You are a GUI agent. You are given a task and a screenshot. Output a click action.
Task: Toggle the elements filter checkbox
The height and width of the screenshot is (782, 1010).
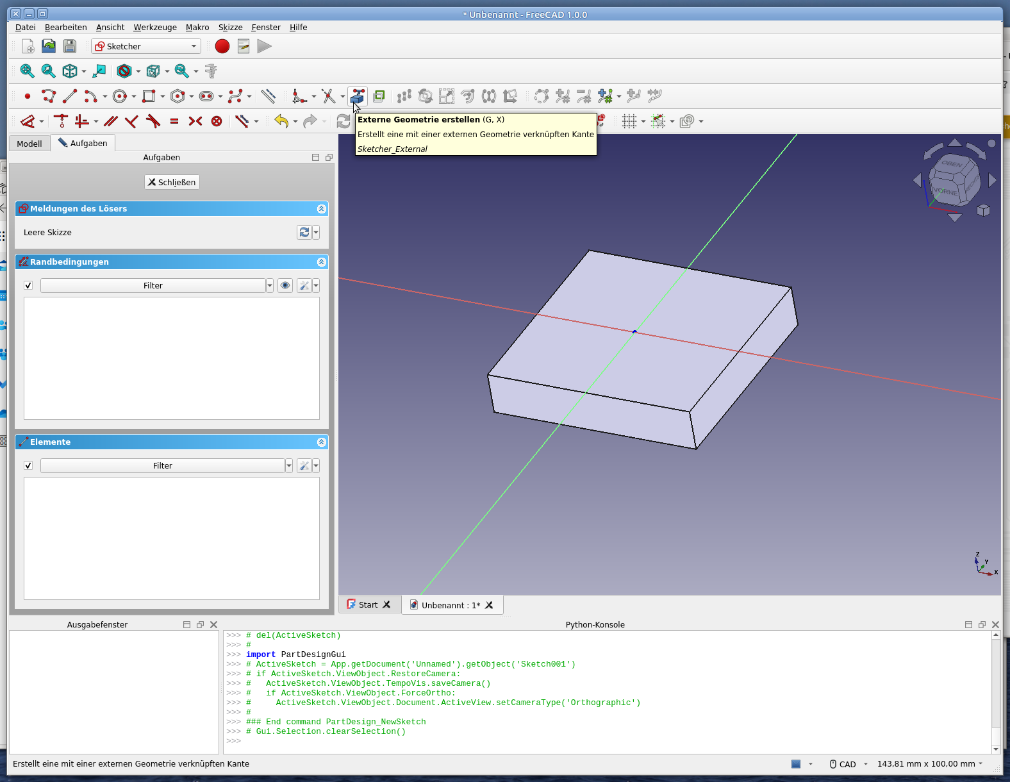(x=28, y=466)
